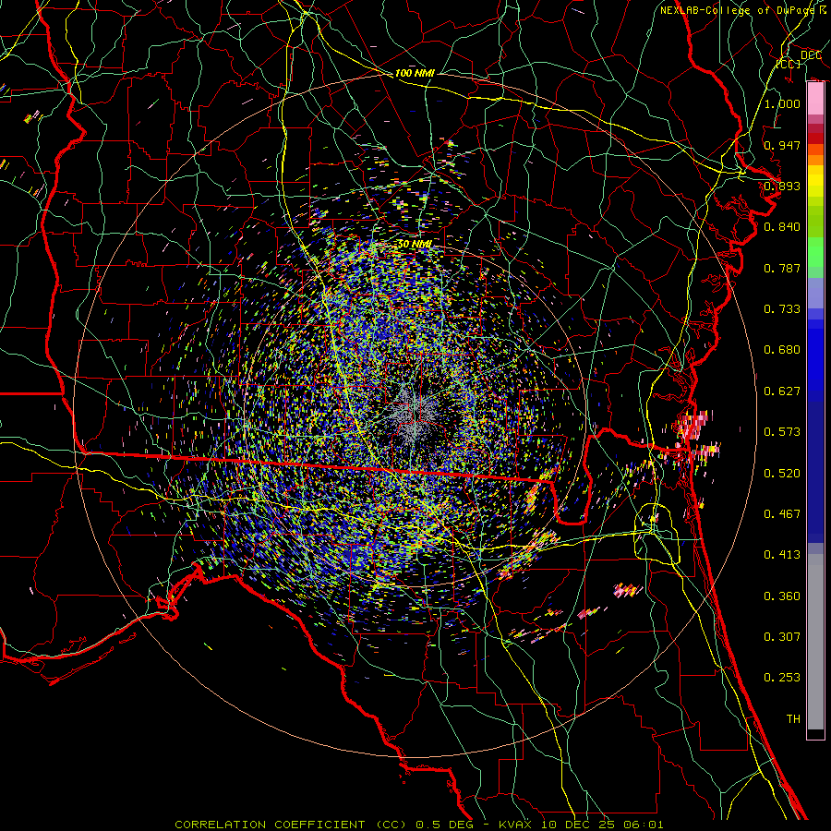
Task: Click the DEC label above the color scale
Action: point(812,55)
